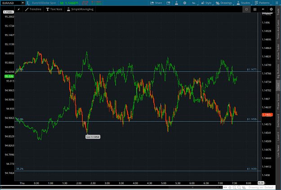Screen dimensions: 281x190
Task: Open the Studies menu
Action: coord(243,3)
